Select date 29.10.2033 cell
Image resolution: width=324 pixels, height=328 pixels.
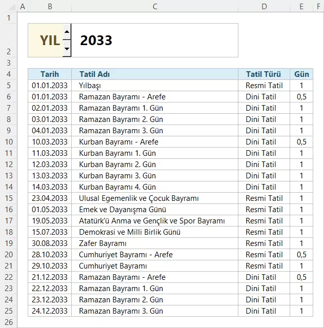pyautogui.click(x=50, y=266)
